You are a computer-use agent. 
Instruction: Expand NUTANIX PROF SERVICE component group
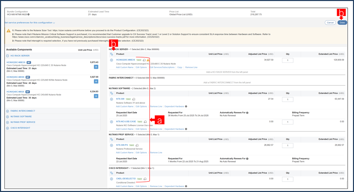click(x=7, y=122)
